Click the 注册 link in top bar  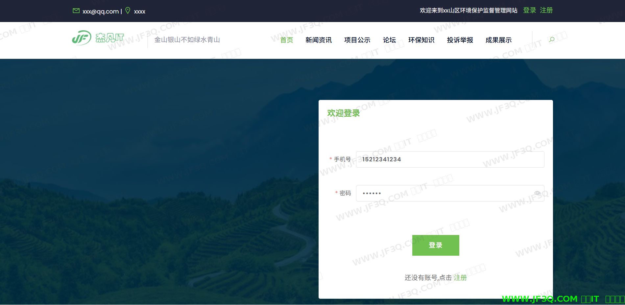(x=546, y=11)
